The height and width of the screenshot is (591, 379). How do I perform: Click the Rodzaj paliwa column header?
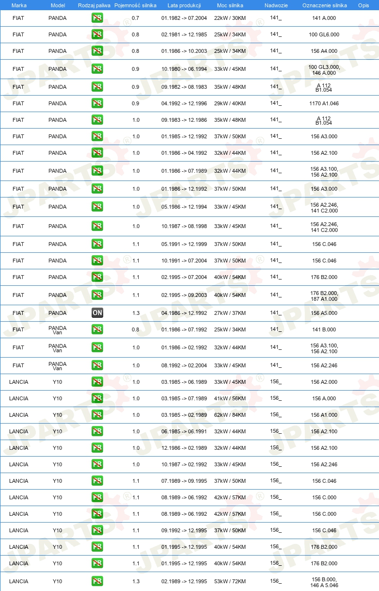(94, 5)
